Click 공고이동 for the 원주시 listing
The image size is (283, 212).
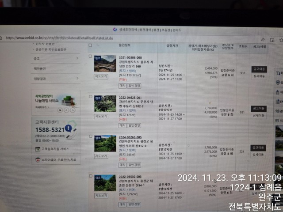(x=259, y=69)
